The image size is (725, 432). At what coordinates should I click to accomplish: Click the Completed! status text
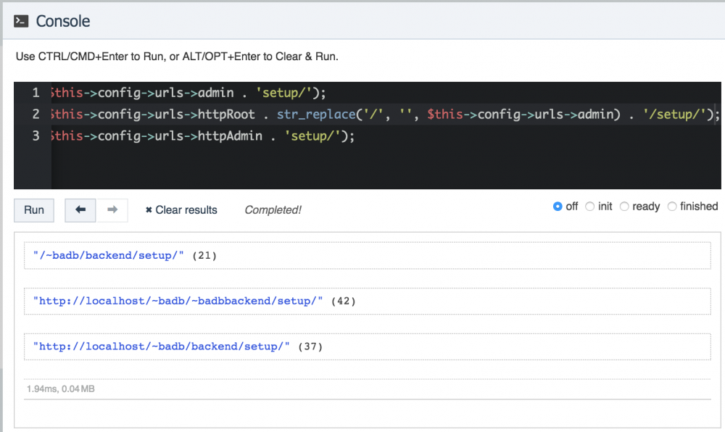click(x=273, y=210)
